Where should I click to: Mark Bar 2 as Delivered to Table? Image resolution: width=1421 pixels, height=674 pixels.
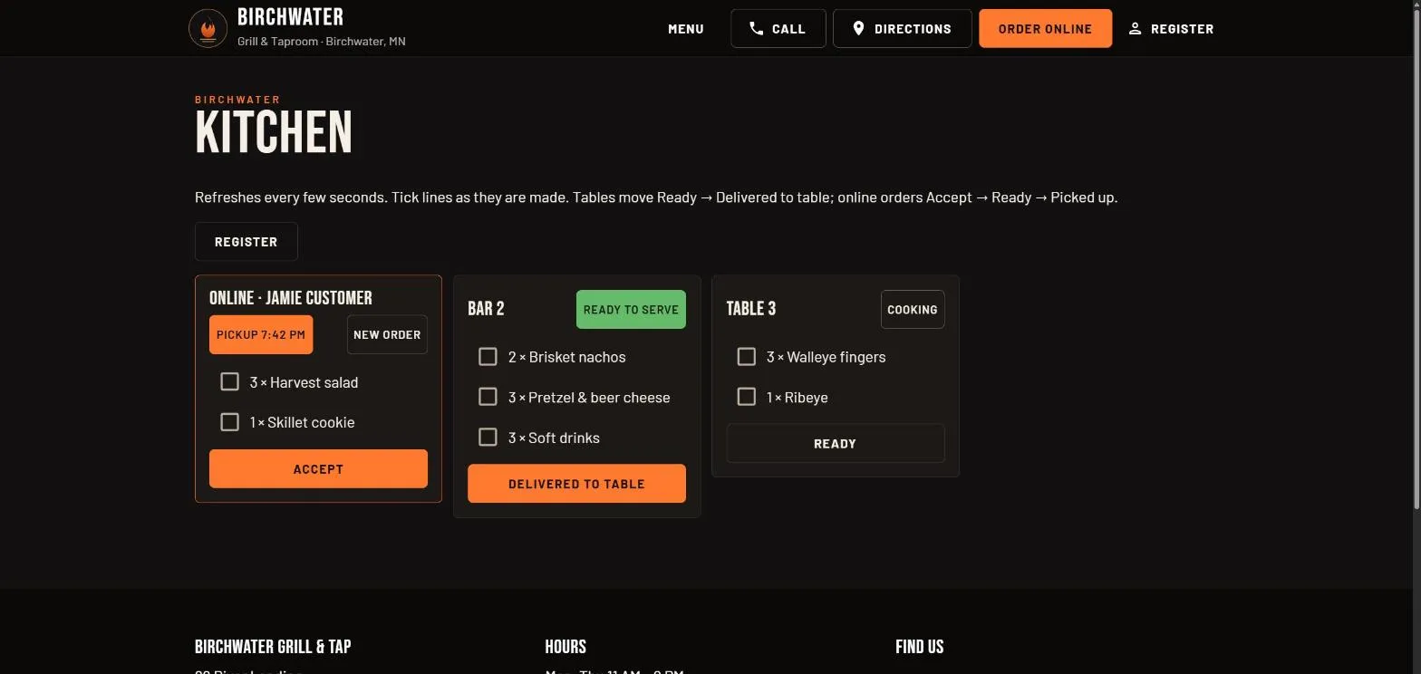[x=576, y=483]
